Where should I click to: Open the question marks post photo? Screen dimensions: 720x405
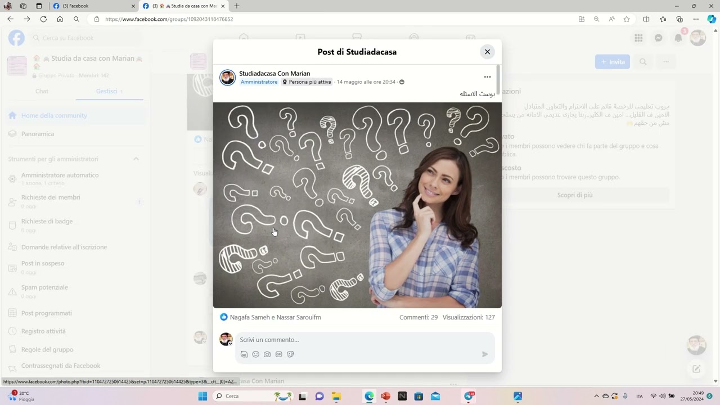(357, 205)
